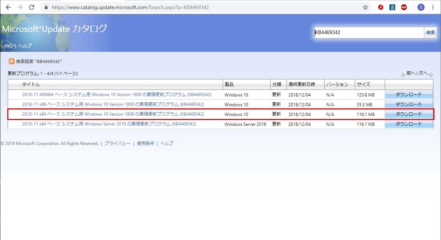Click the blue lock extension icon
The width and height of the screenshot is (441, 240).
click(392, 7)
